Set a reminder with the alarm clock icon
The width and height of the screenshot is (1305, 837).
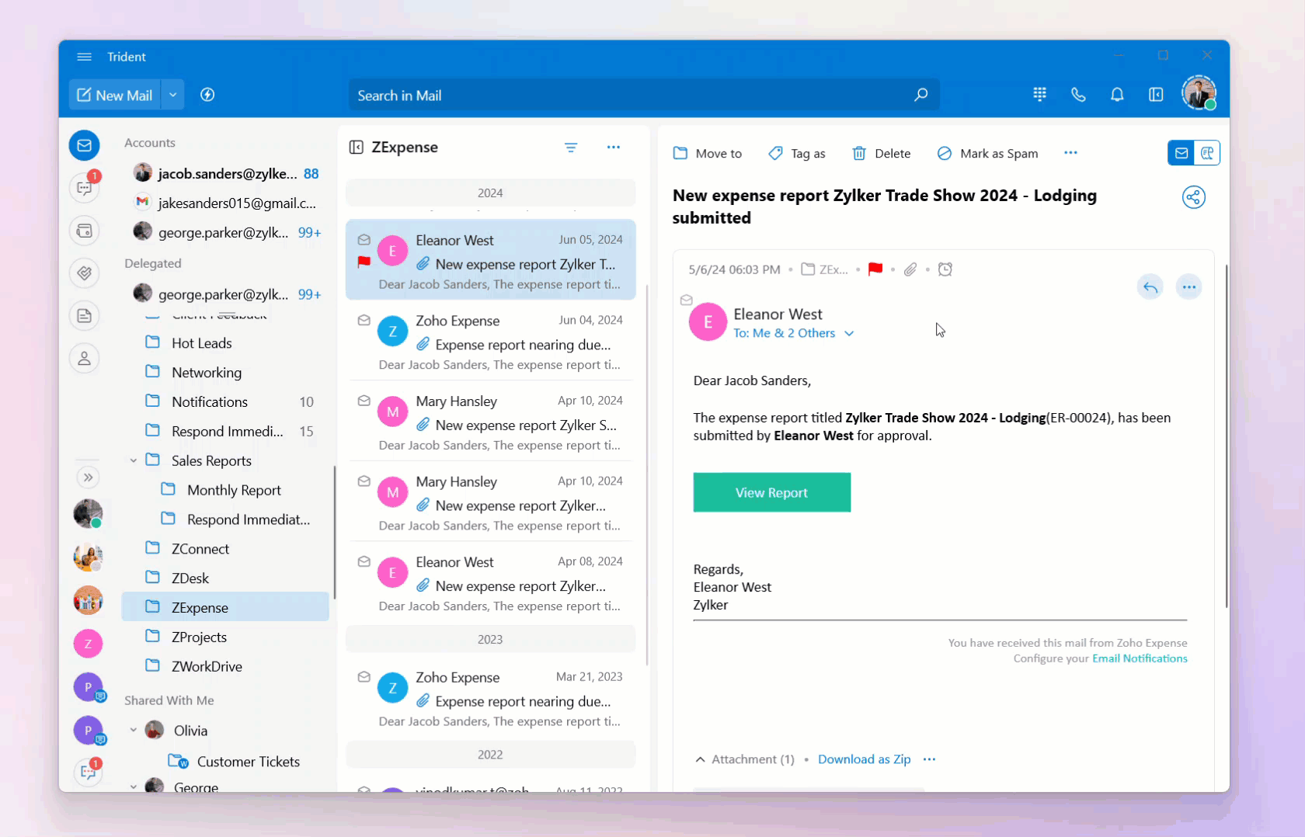tap(945, 269)
